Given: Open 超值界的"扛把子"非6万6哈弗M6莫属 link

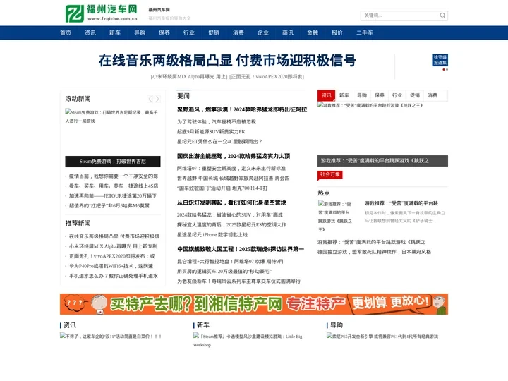Looking at the screenshot, I should click(109, 206).
